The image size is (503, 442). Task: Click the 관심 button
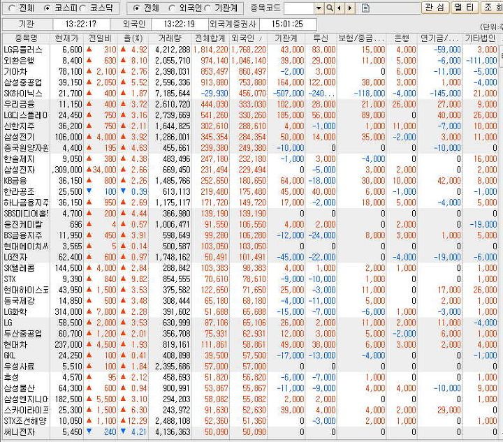(x=435, y=8)
